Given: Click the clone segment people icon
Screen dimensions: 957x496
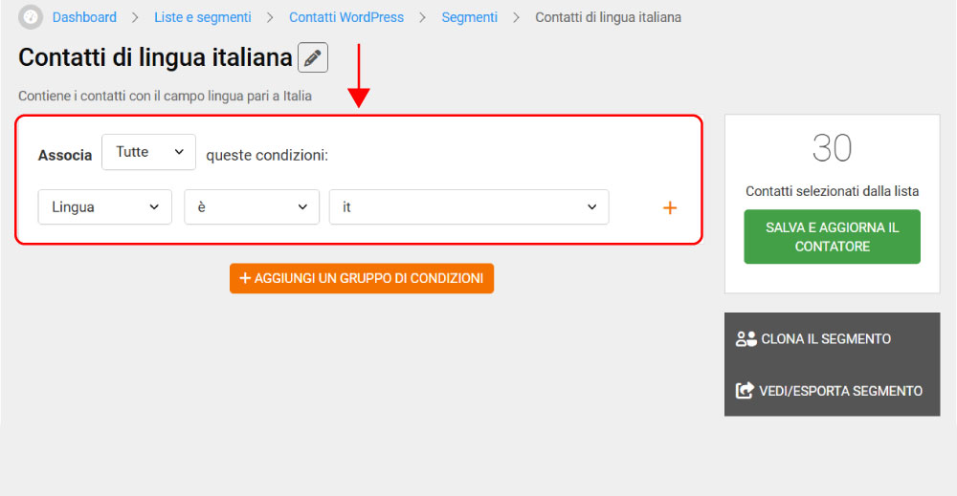Looking at the screenshot, I should tap(746, 339).
